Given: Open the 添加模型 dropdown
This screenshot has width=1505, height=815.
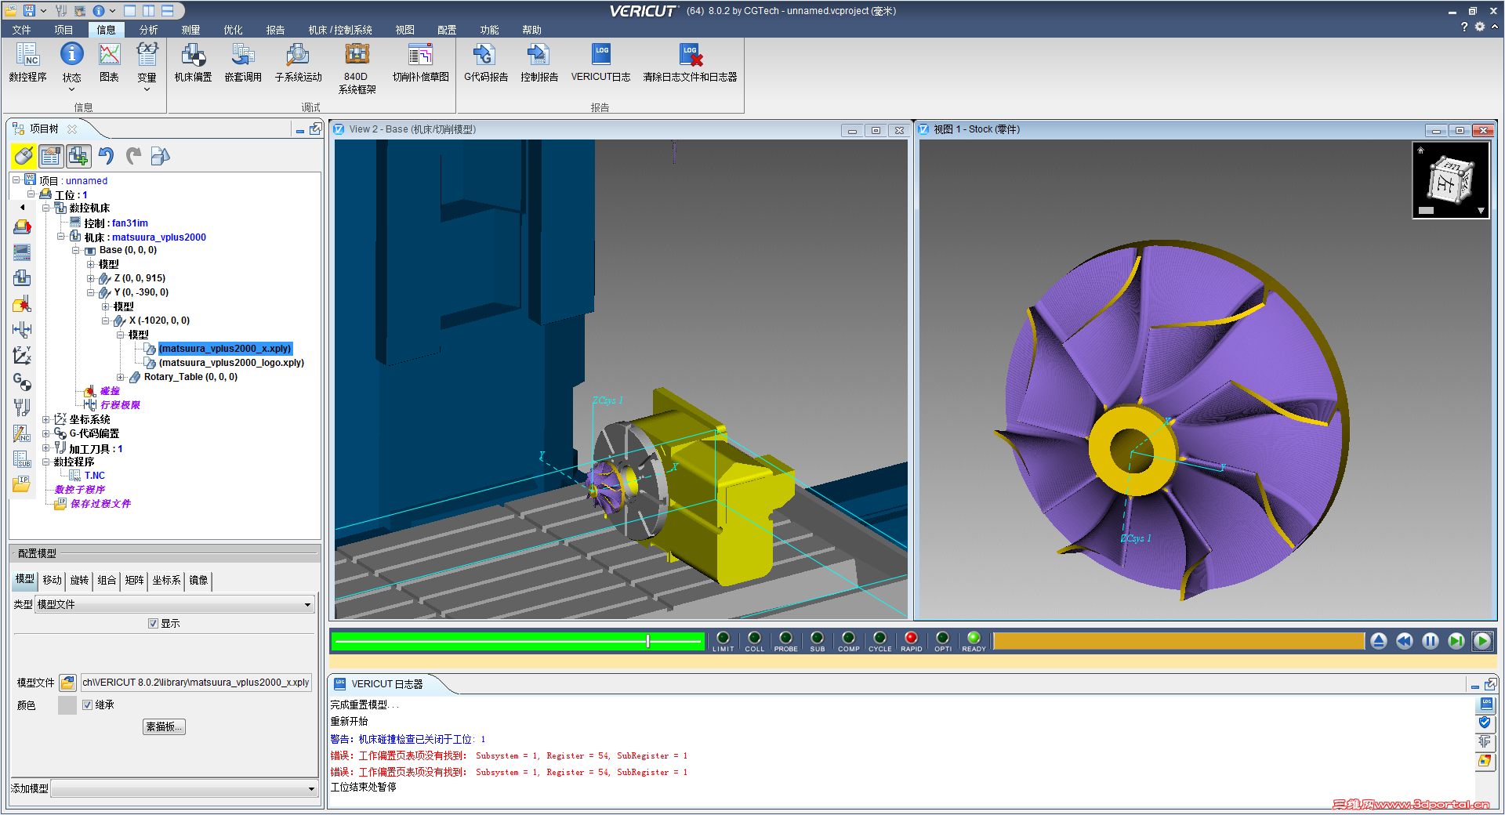Looking at the screenshot, I should 184,788.
